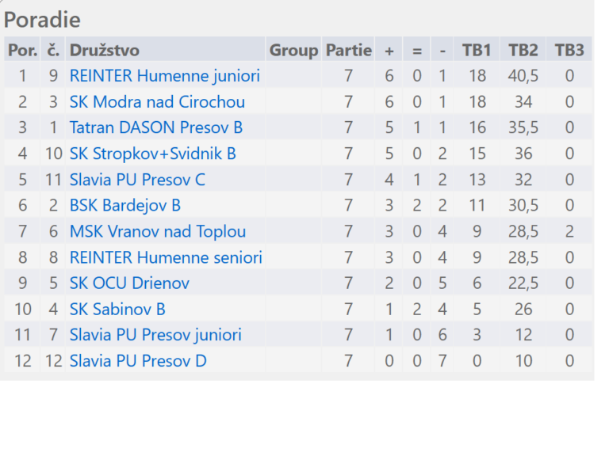Open BSK Bardejov B team link
The image size is (609, 456).
coord(125,206)
